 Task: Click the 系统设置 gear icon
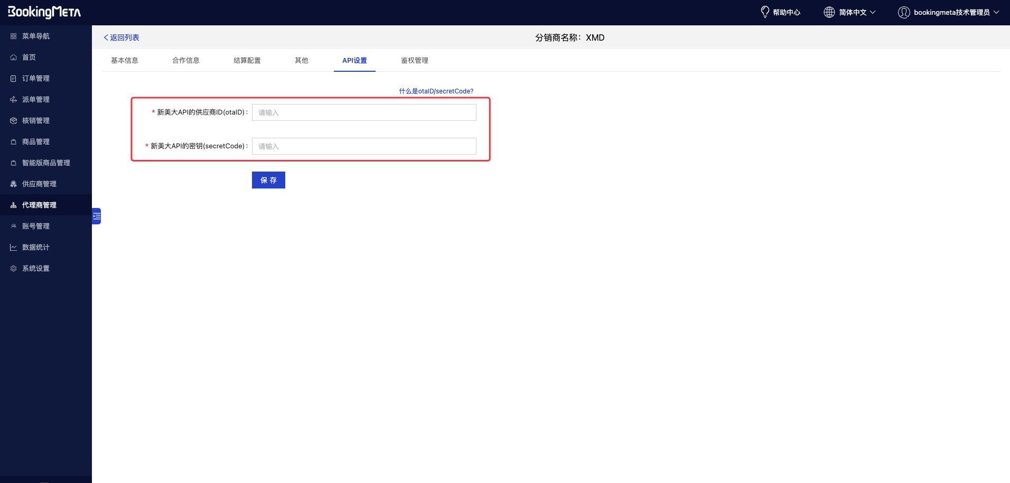click(x=13, y=269)
